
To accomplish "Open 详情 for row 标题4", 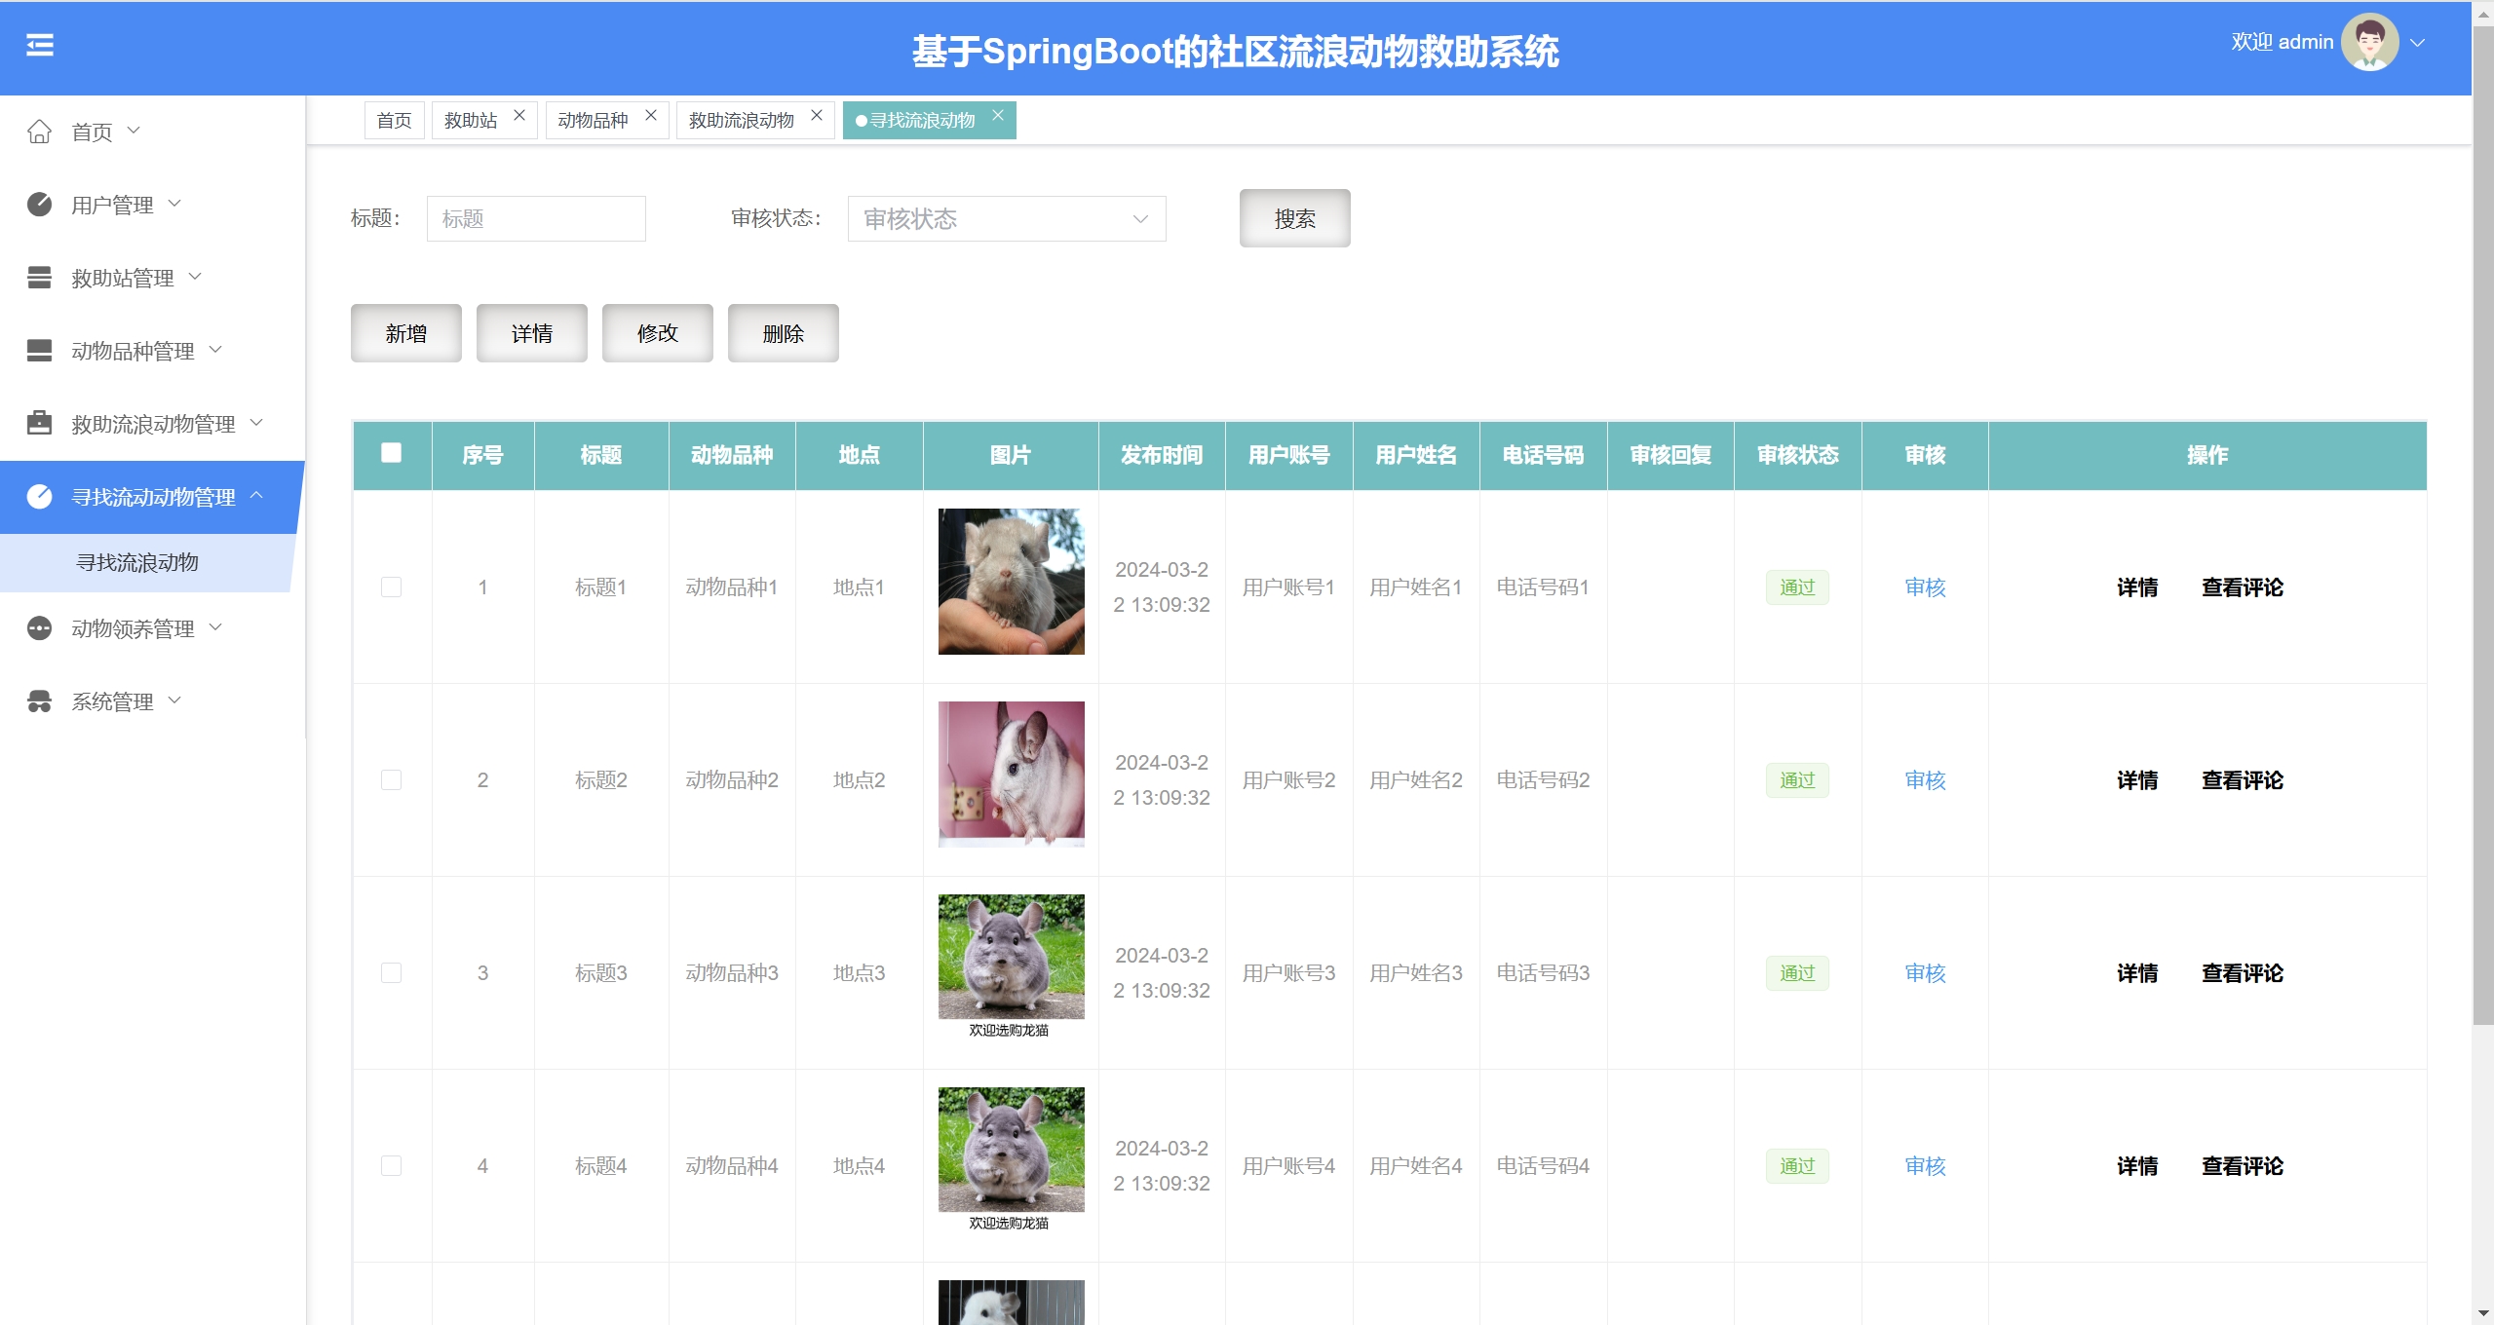I will coord(2137,1166).
